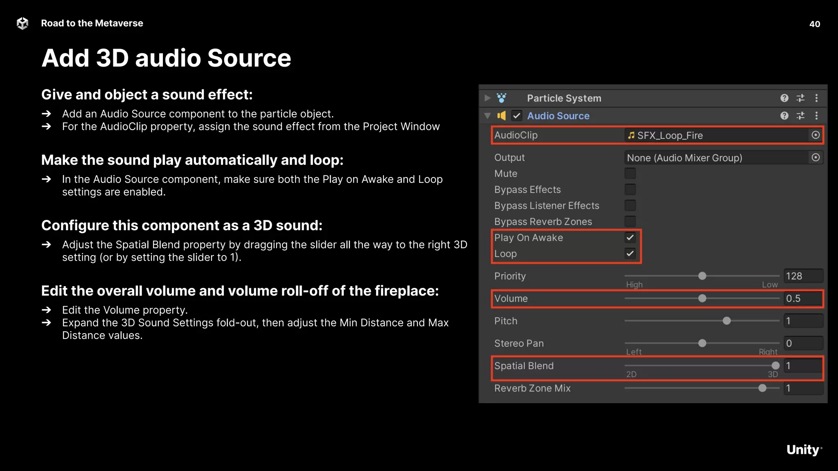Enable the Mute checkbox
The height and width of the screenshot is (471, 838).
[630, 173]
